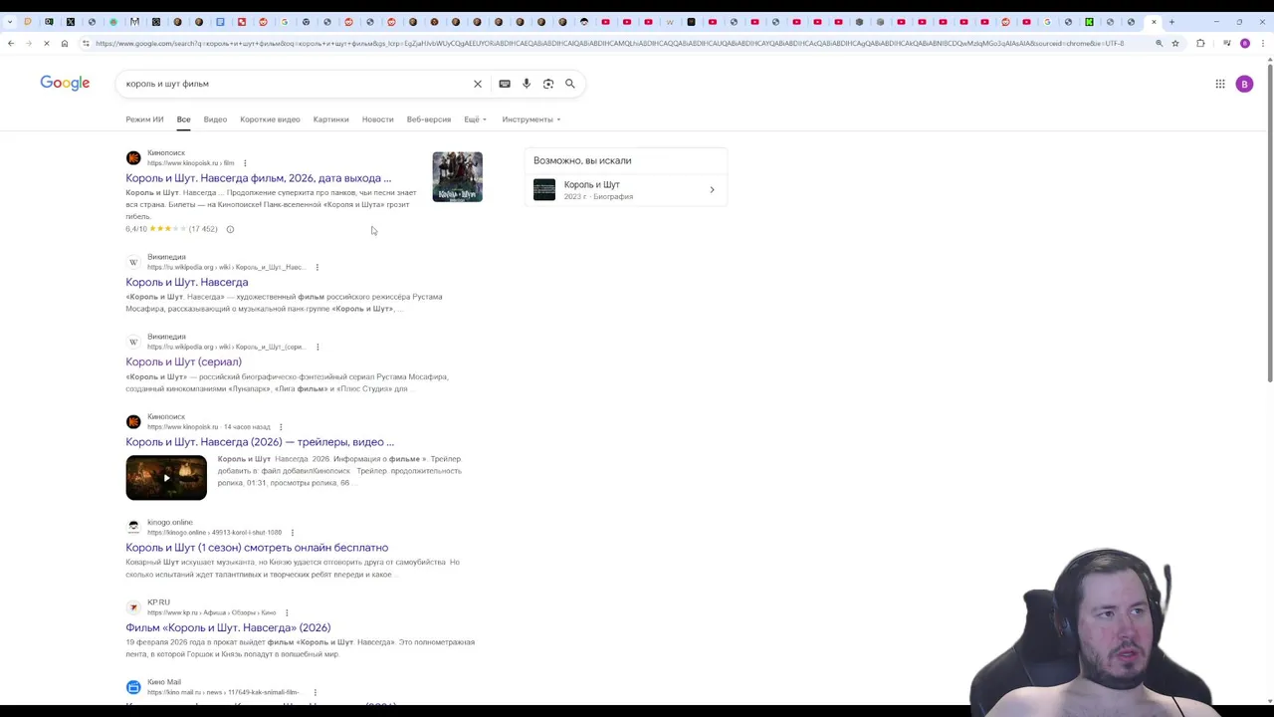Open the Google account avatar menu

click(x=1244, y=84)
